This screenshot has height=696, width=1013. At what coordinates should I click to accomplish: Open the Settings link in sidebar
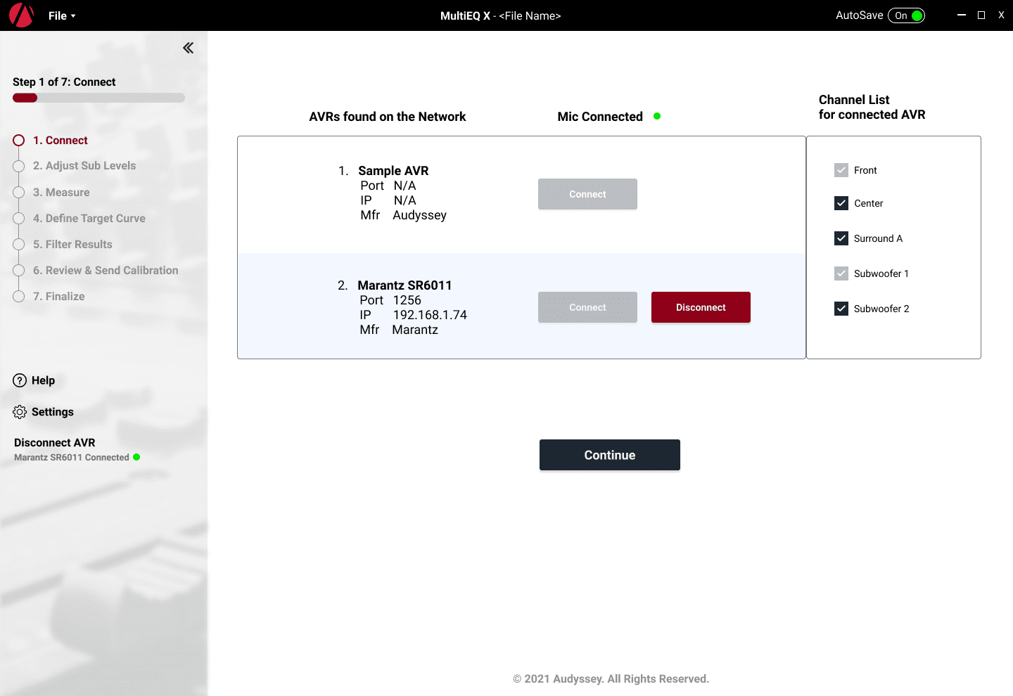[53, 412]
